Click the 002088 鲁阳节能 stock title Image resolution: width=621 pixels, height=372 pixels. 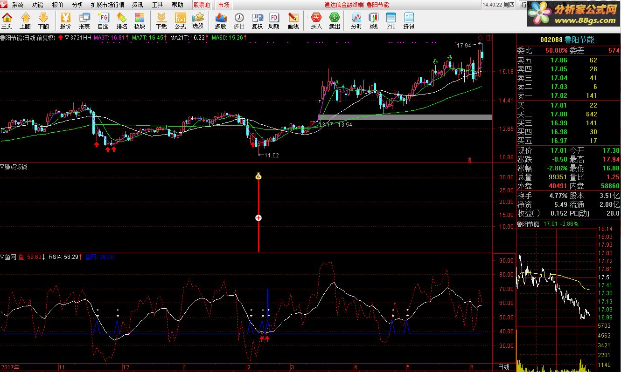click(567, 40)
